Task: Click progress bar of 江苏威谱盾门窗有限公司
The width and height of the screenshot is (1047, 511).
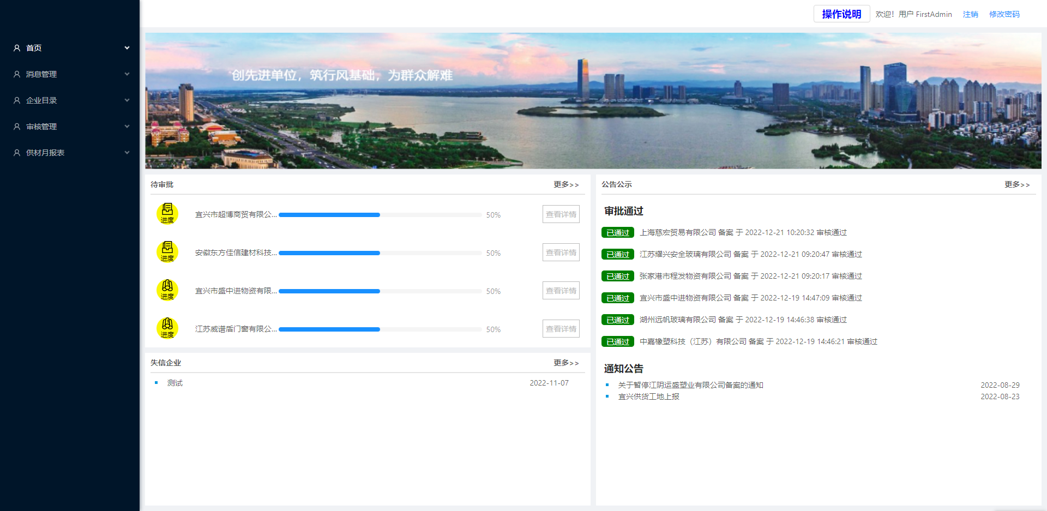Action: click(380, 329)
